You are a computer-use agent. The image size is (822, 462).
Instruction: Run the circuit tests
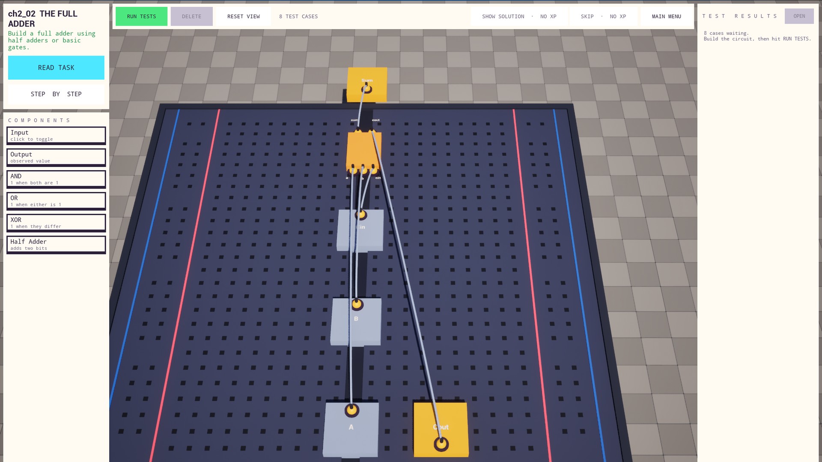coord(141,16)
